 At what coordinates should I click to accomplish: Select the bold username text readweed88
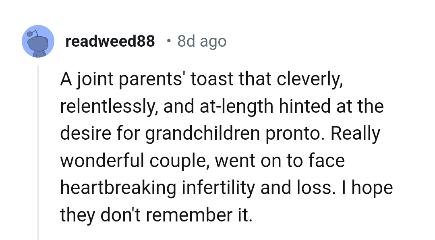click(x=110, y=41)
